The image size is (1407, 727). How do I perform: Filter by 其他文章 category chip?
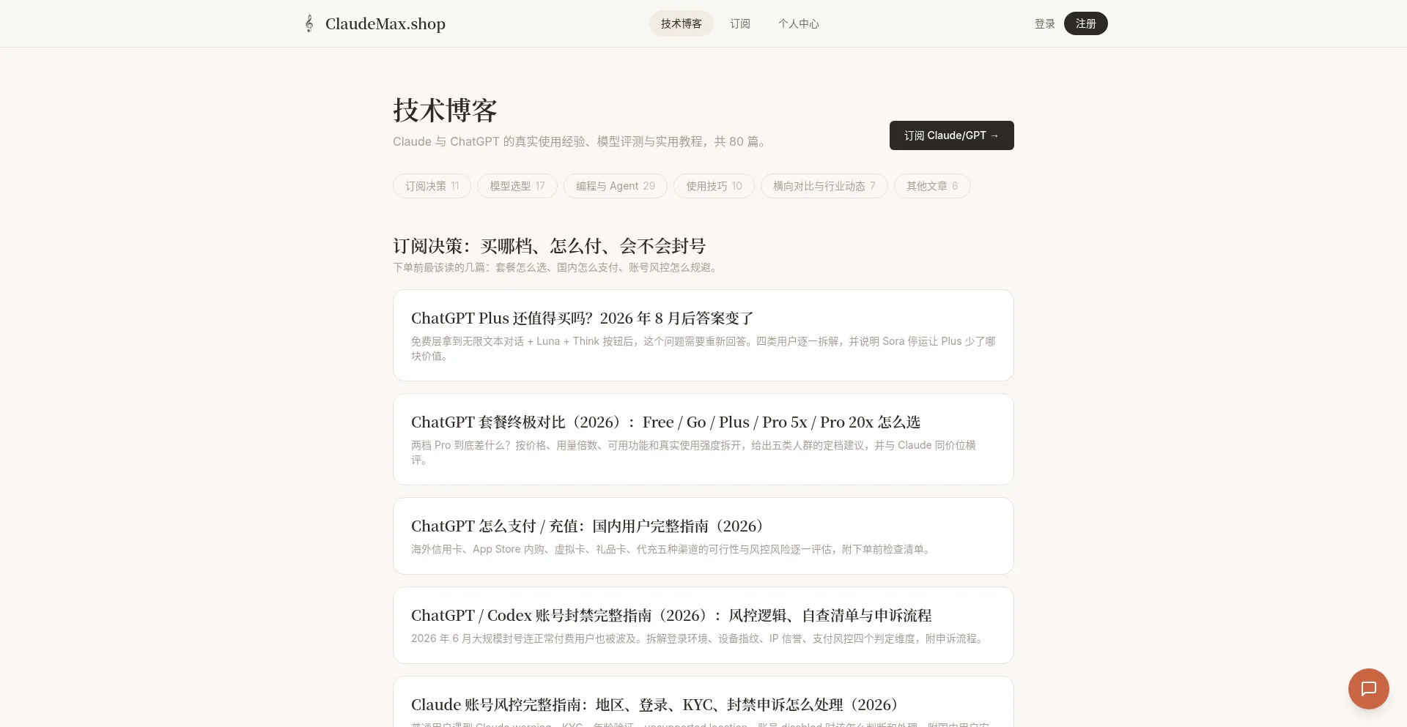(932, 186)
